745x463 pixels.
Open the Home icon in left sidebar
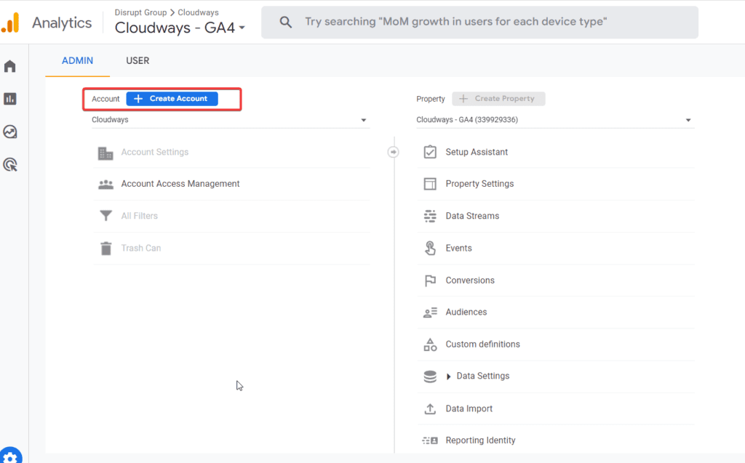10,66
